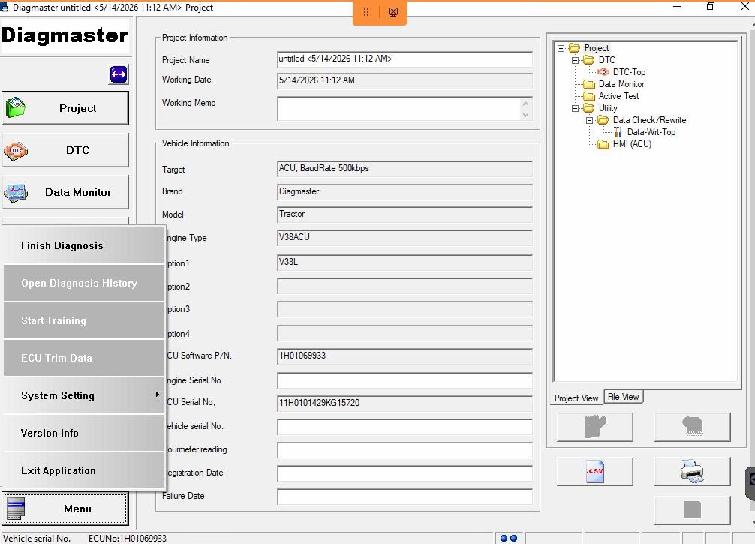Print using the printer icon button

(x=693, y=471)
